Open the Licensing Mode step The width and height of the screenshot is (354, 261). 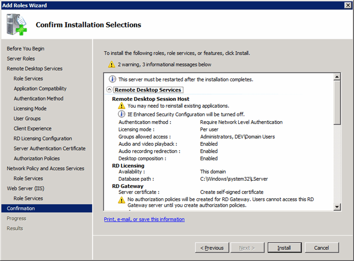click(x=30, y=109)
